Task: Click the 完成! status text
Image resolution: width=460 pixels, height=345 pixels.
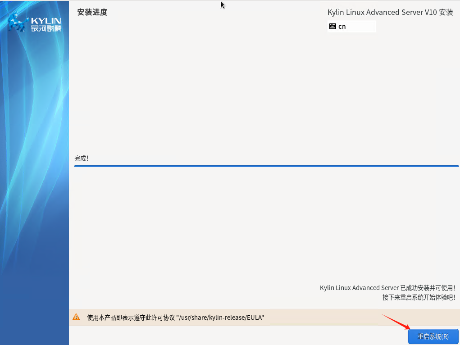Action: [81, 159]
